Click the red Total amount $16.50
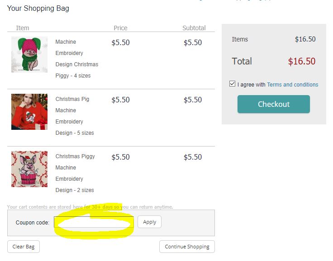 tap(302, 61)
